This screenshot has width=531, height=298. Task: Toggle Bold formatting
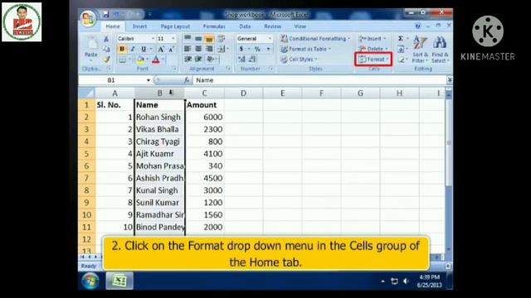(x=122, y=49)
